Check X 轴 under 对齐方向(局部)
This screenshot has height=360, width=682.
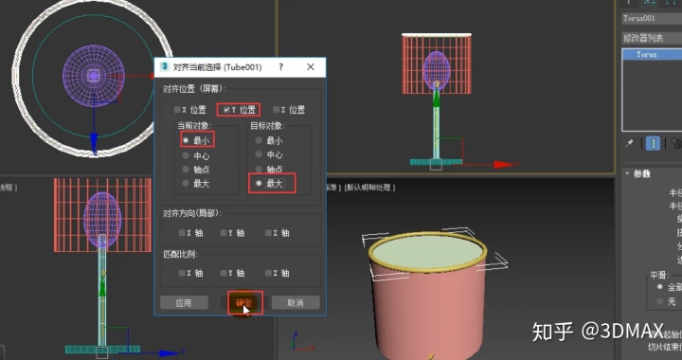[x=182, y=233]
